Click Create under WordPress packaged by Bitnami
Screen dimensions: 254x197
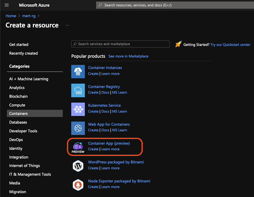pos(93,168)
